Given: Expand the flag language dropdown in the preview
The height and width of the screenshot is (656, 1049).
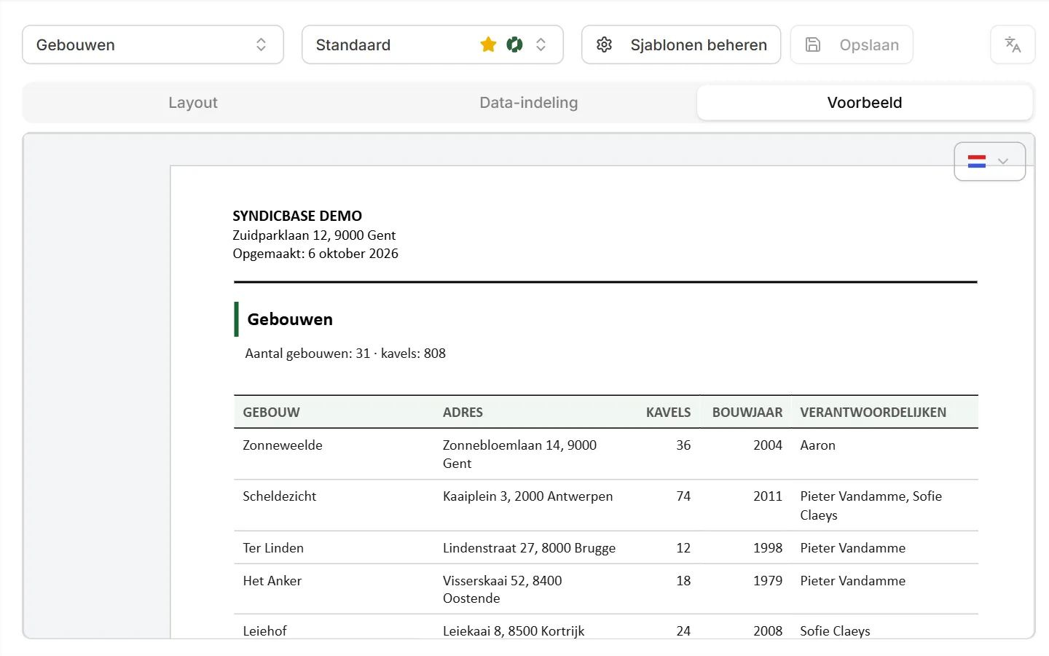Looking at the screenshot, I should coord(990,161).
